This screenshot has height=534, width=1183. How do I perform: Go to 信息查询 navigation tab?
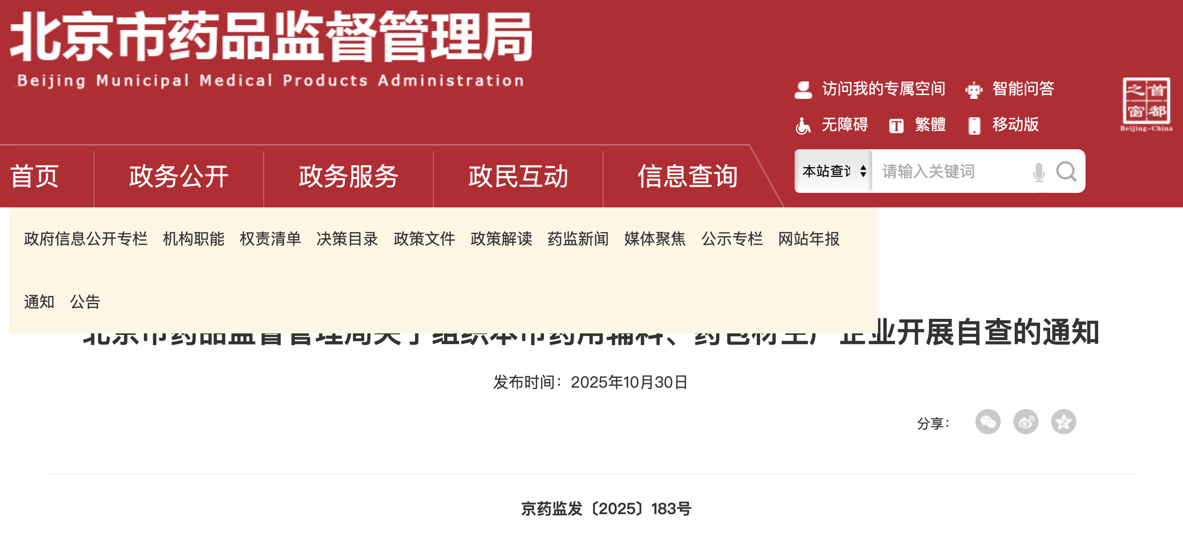point(687,176)
